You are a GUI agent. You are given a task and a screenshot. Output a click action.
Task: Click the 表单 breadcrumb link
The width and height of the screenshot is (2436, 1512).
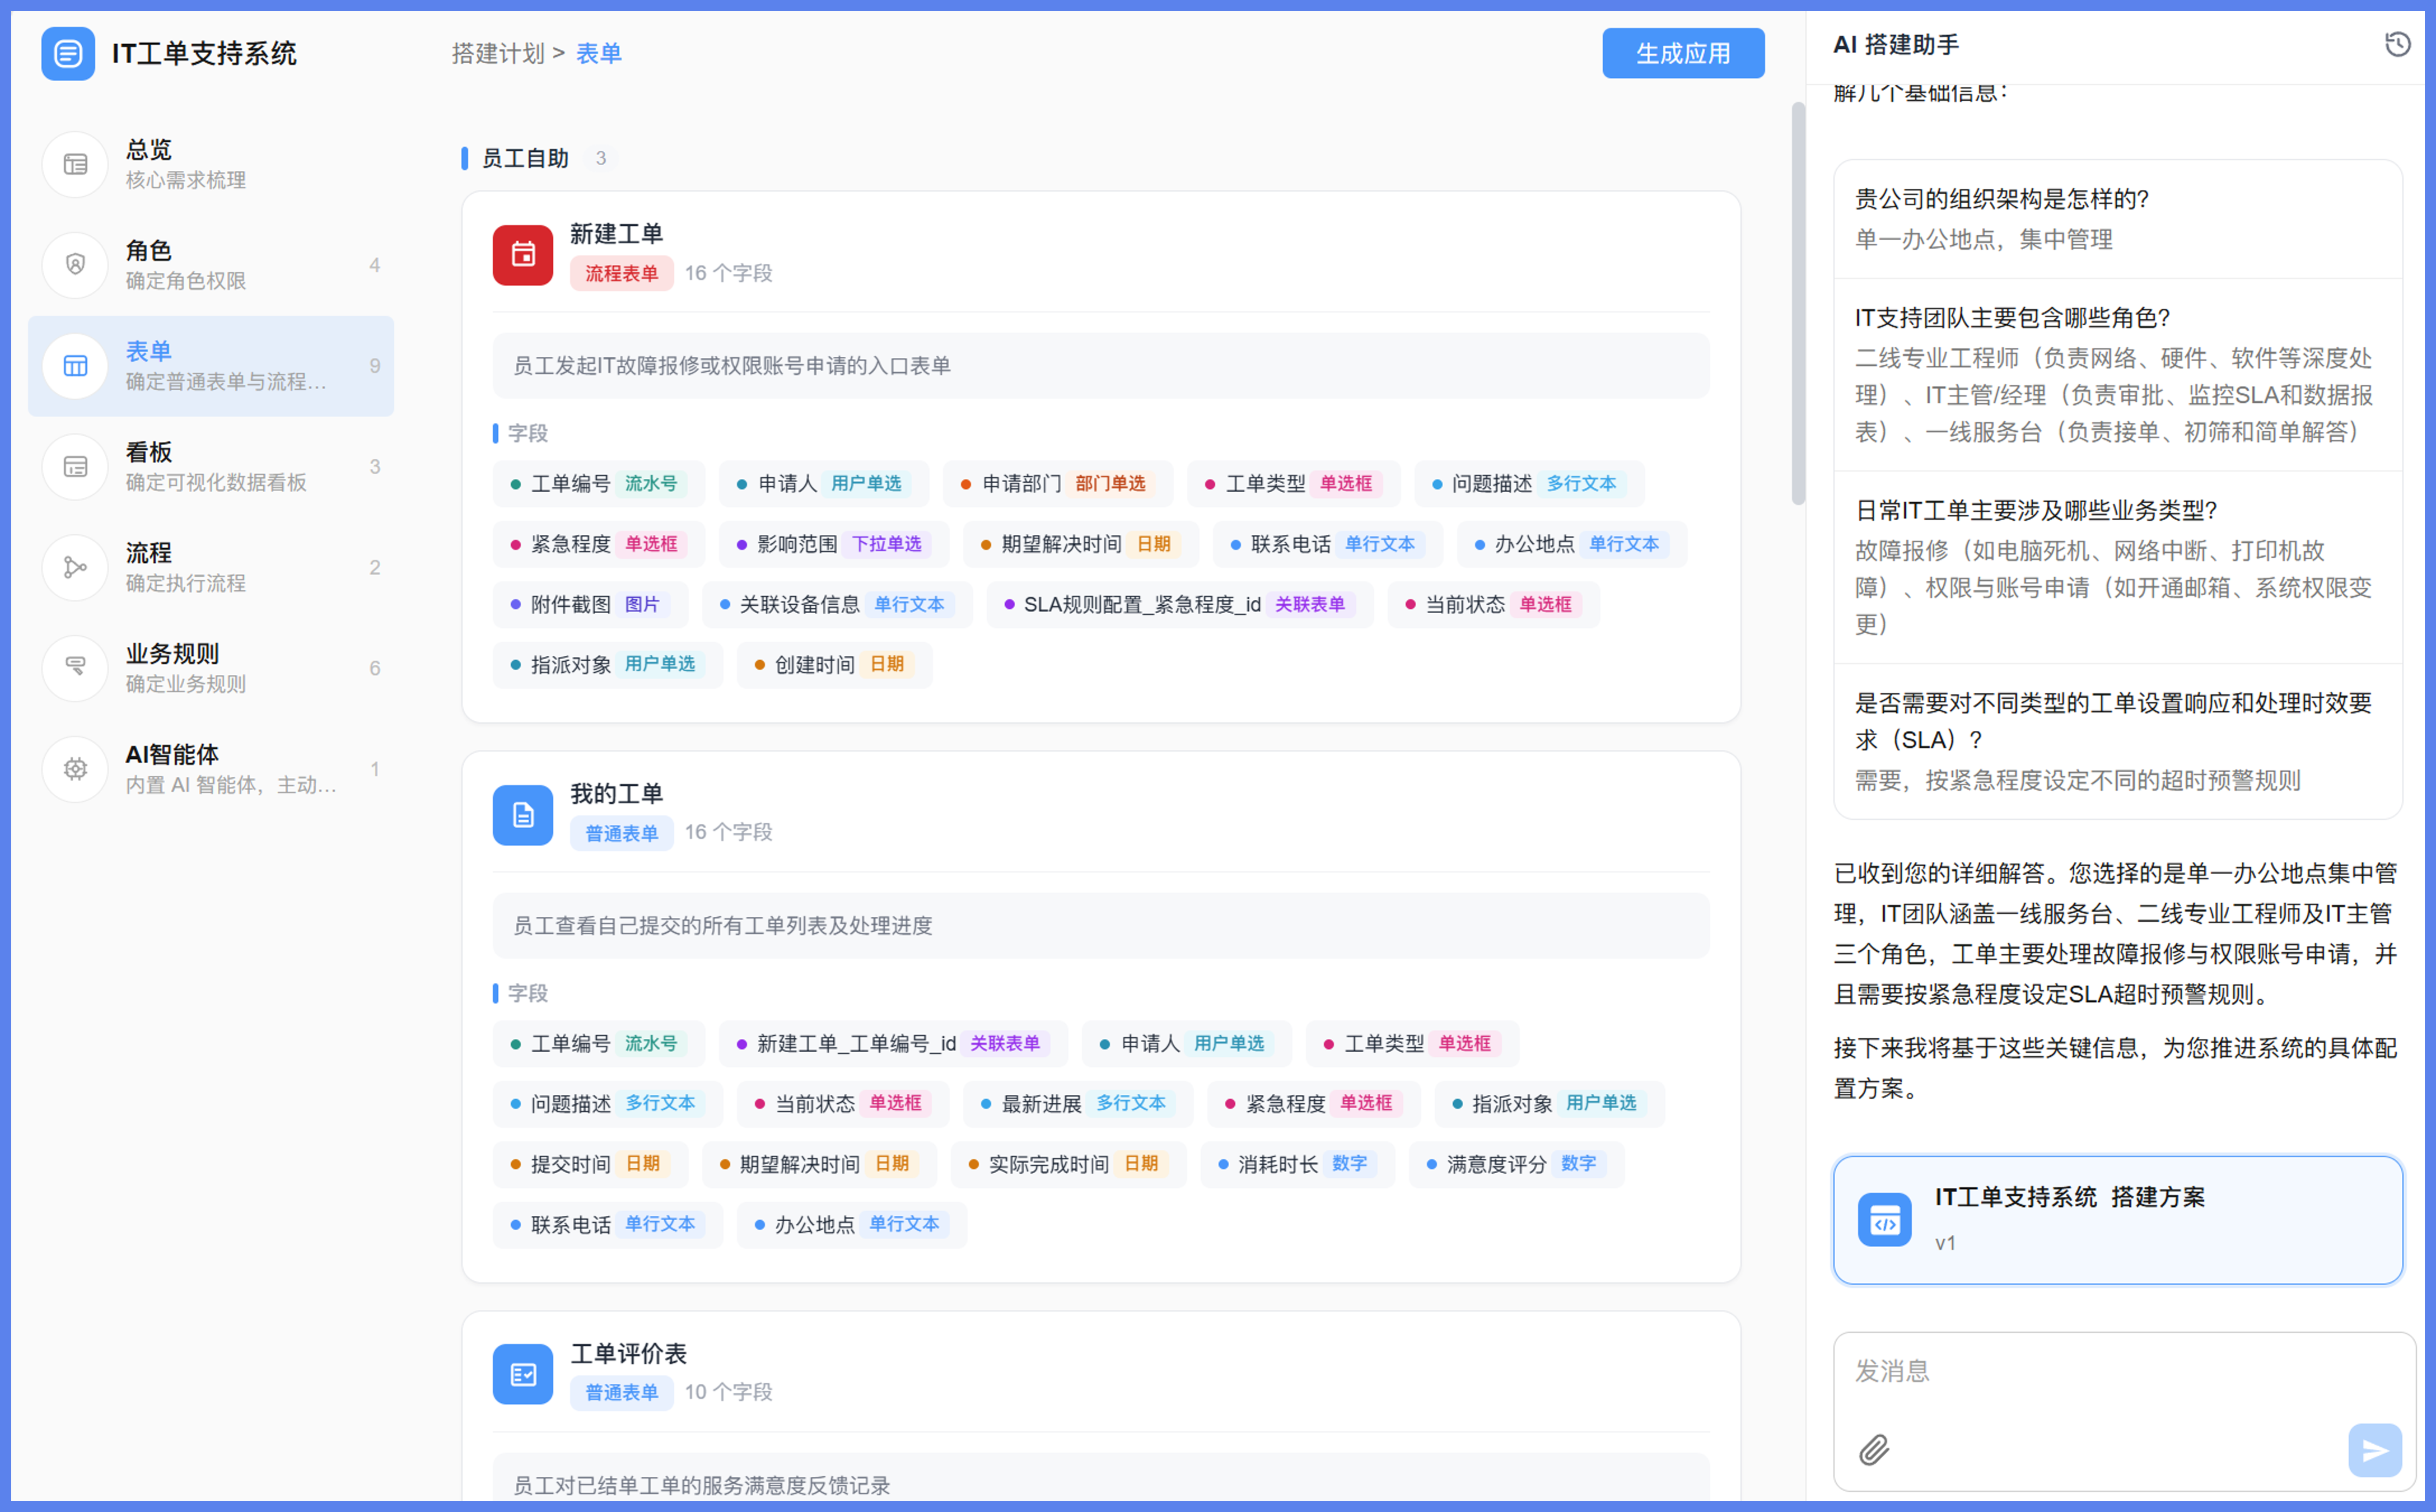599,53
